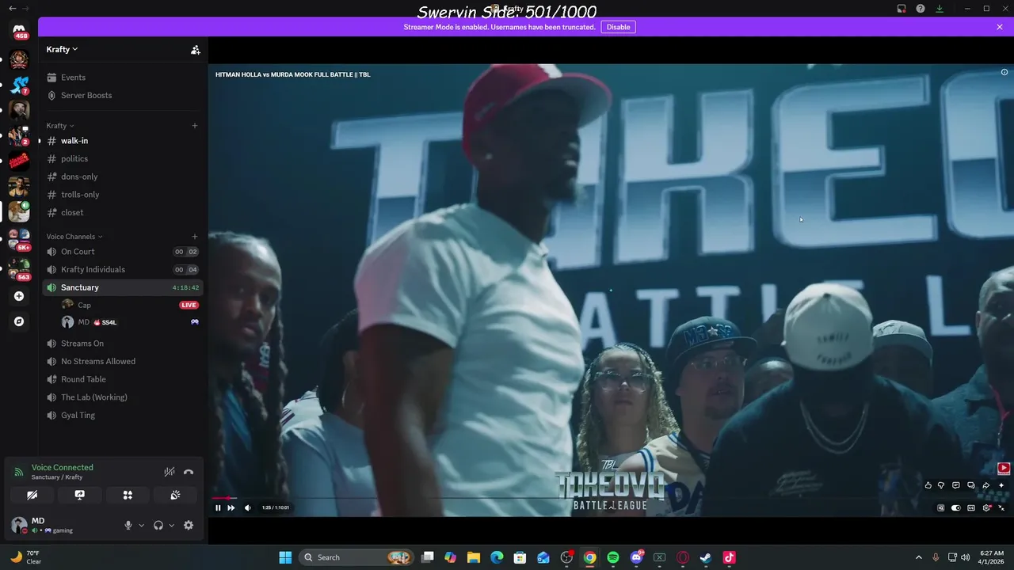Image resolution: width=1014 pixels, height=570 pixels.
Task: Open the activities launcher button
Action: (128, 495)
